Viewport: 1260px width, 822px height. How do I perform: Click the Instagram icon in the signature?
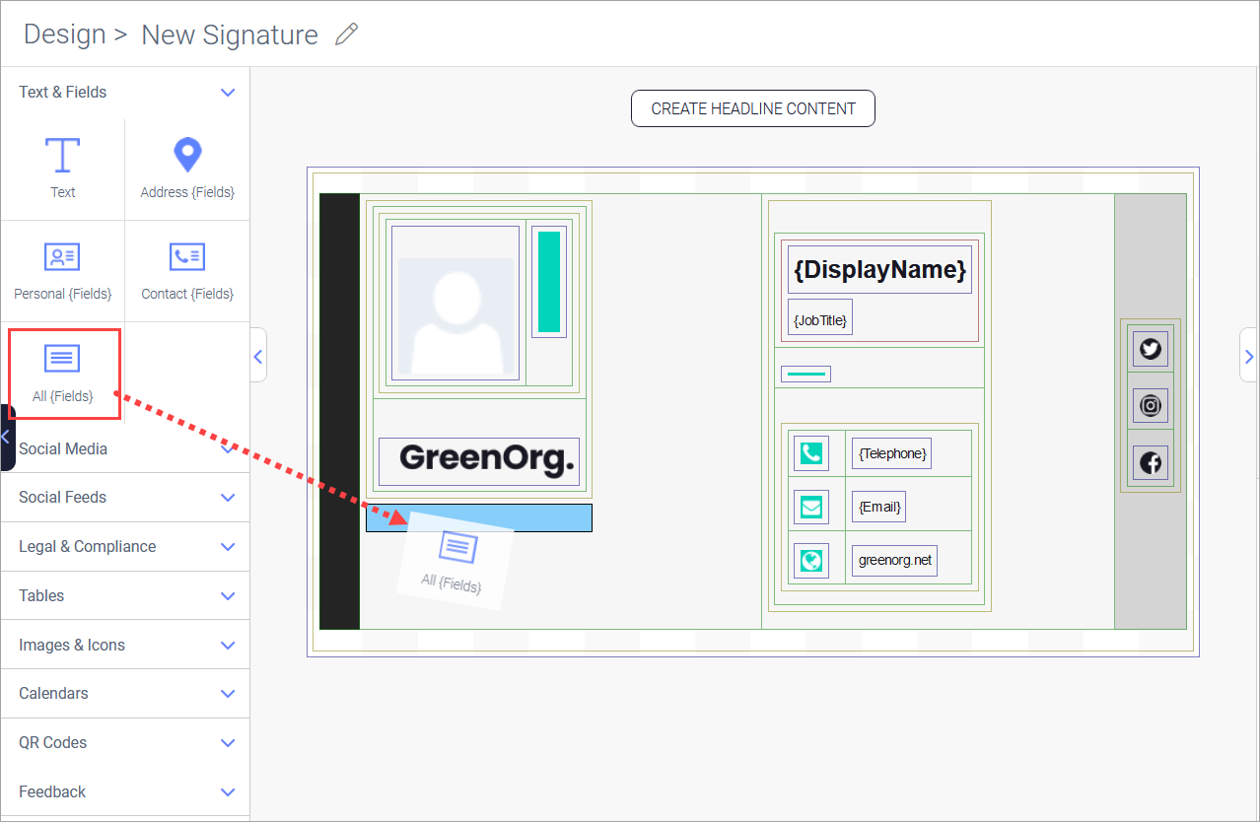(x=1150, y=405)
